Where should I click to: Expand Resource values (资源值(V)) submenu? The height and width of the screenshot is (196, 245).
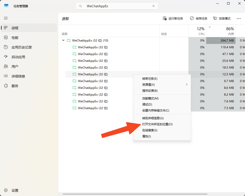162,85
